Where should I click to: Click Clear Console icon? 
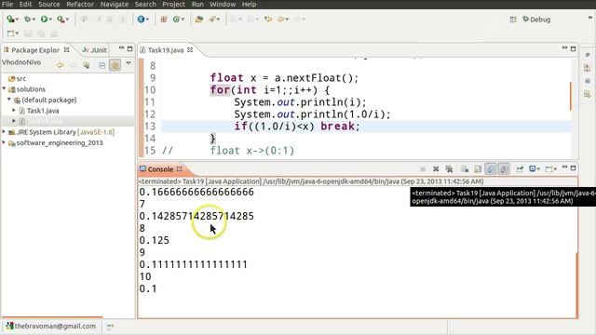pyautogui.click(x=465, y=168)
